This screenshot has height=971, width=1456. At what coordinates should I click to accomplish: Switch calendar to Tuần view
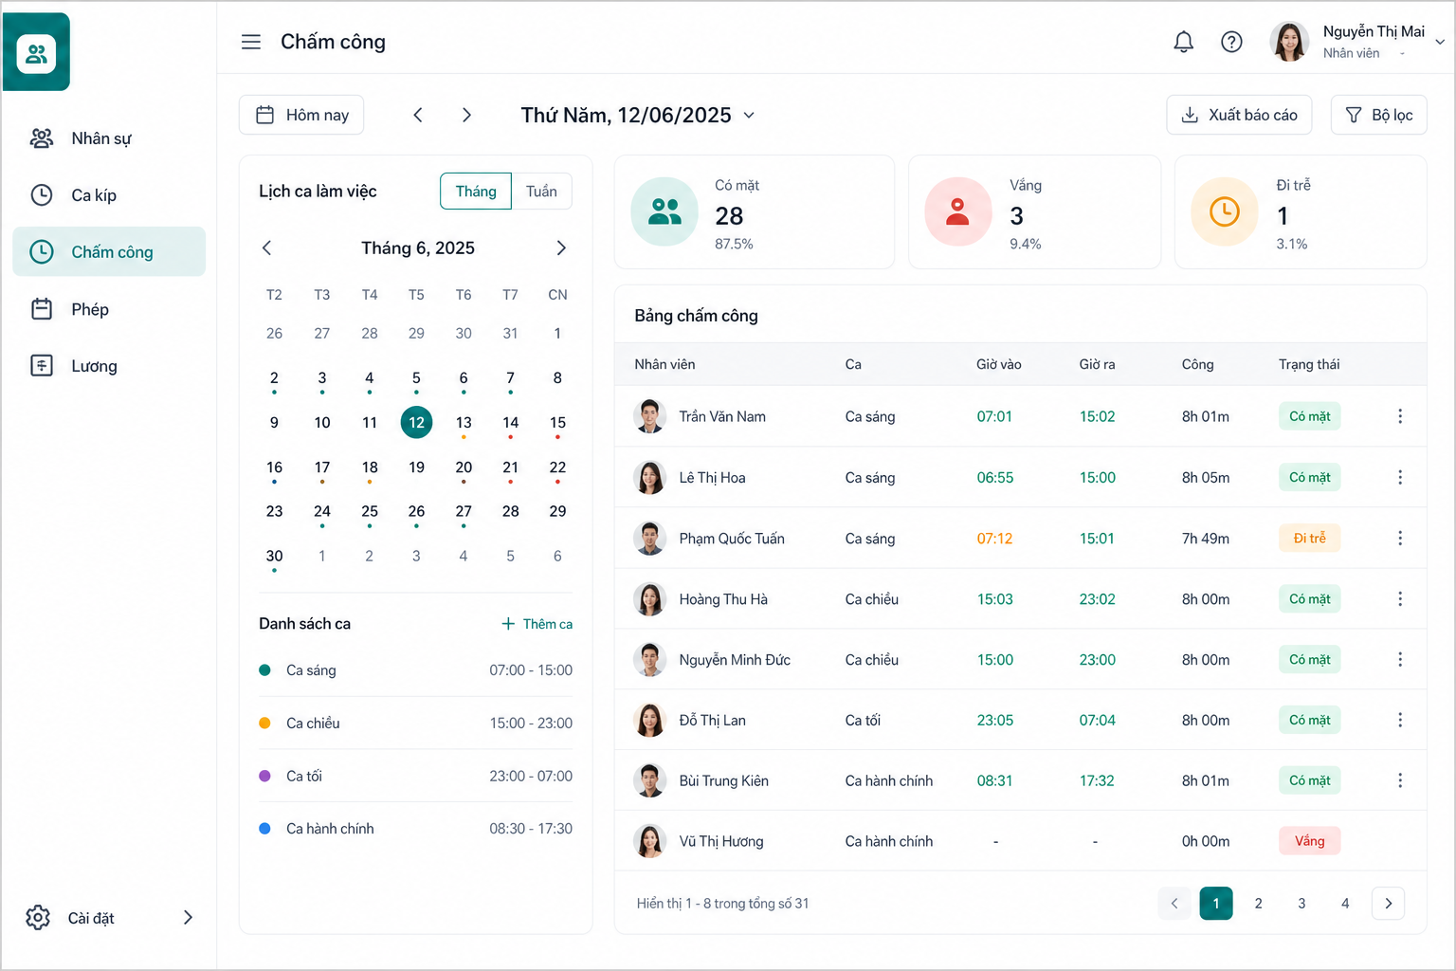point(541,191)
